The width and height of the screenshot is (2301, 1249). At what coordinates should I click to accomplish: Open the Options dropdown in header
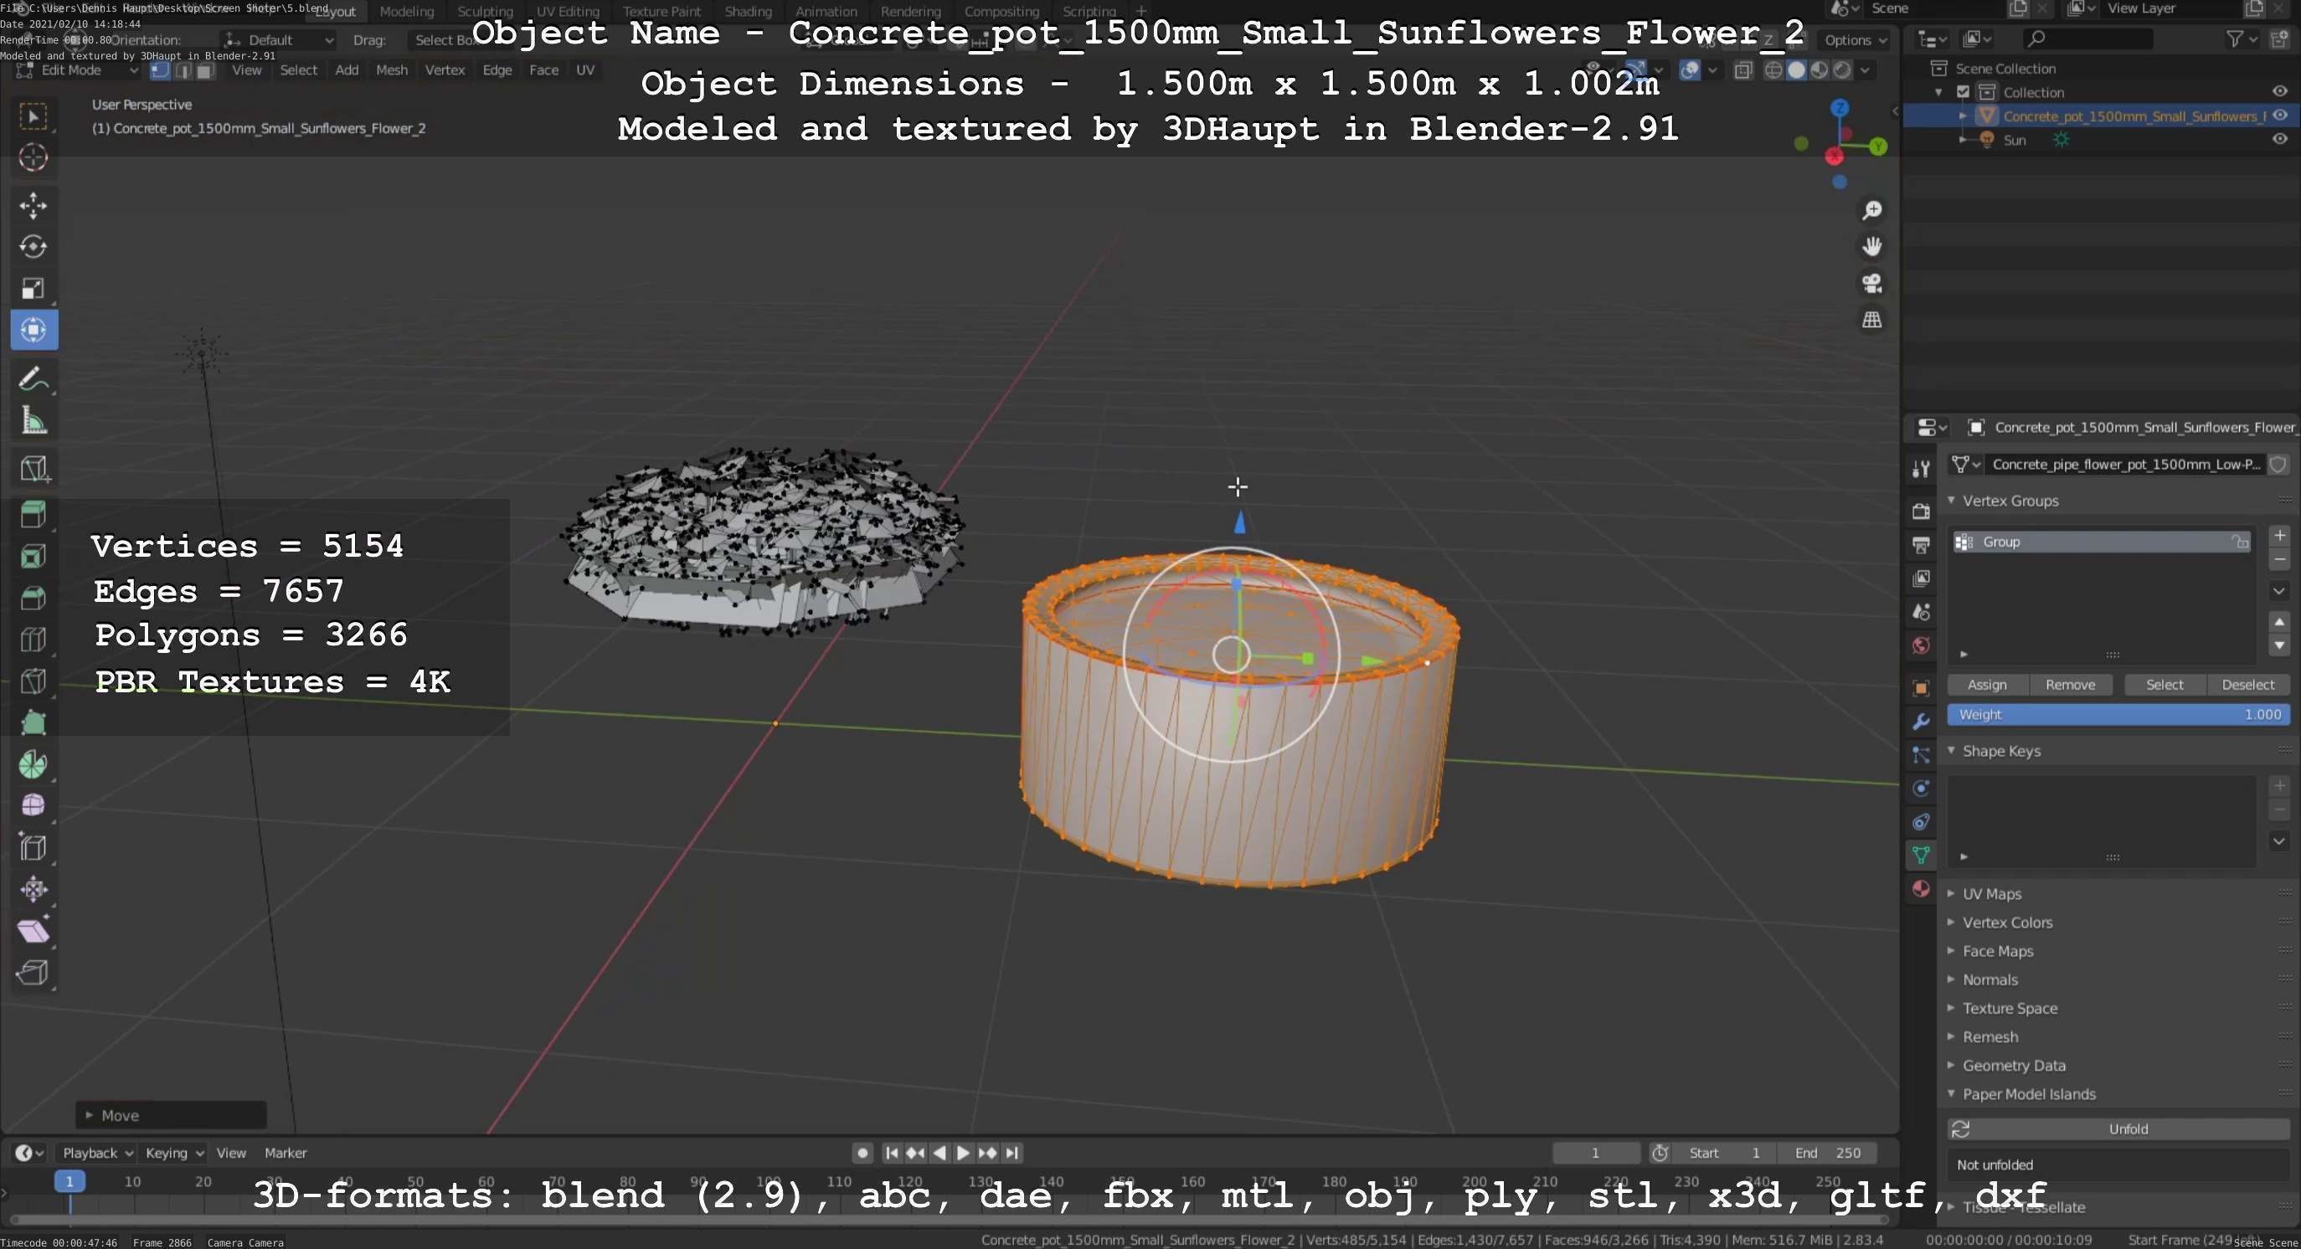click(1856, 40)
